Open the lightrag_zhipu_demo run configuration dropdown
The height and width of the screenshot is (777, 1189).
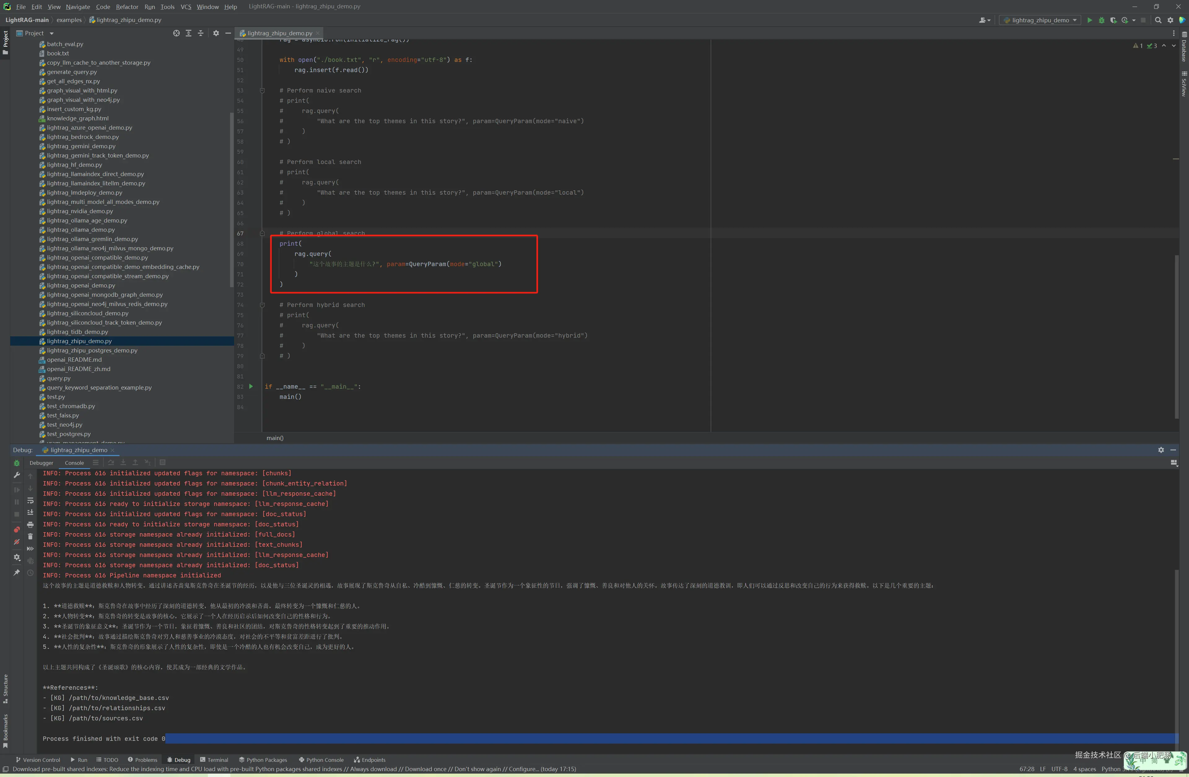(1040, 20)
